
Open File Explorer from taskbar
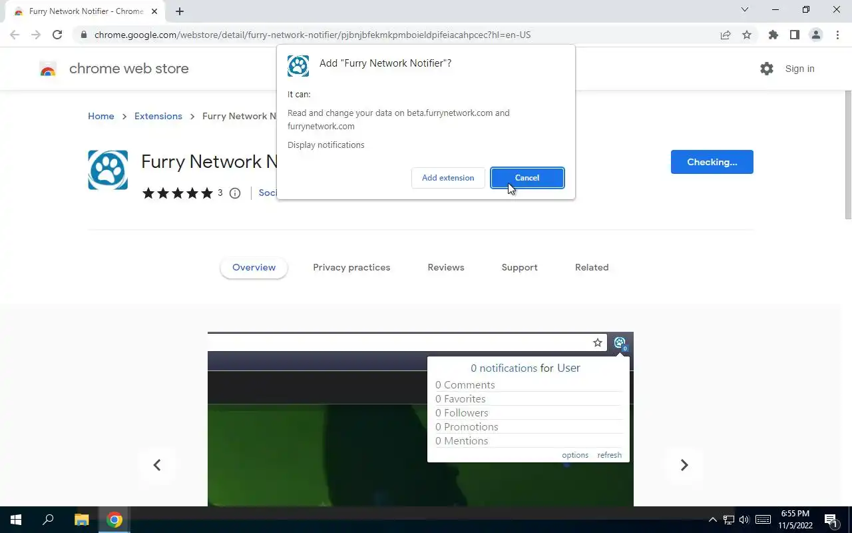81,520
